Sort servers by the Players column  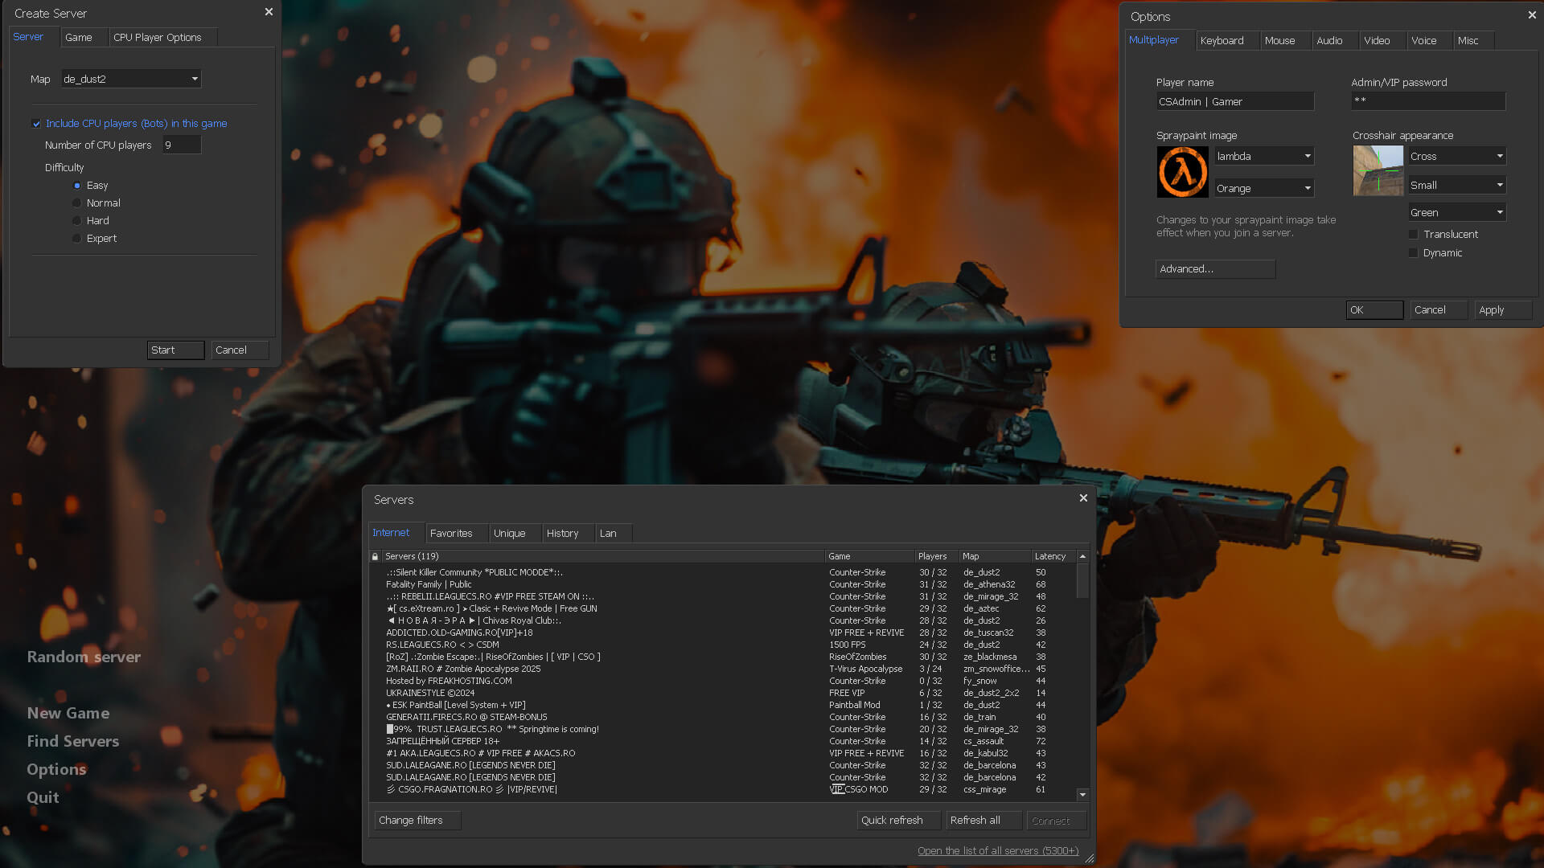(936, 556)
